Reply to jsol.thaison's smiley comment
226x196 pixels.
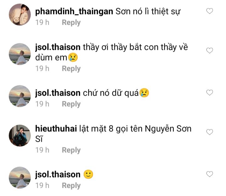(71, 186)
